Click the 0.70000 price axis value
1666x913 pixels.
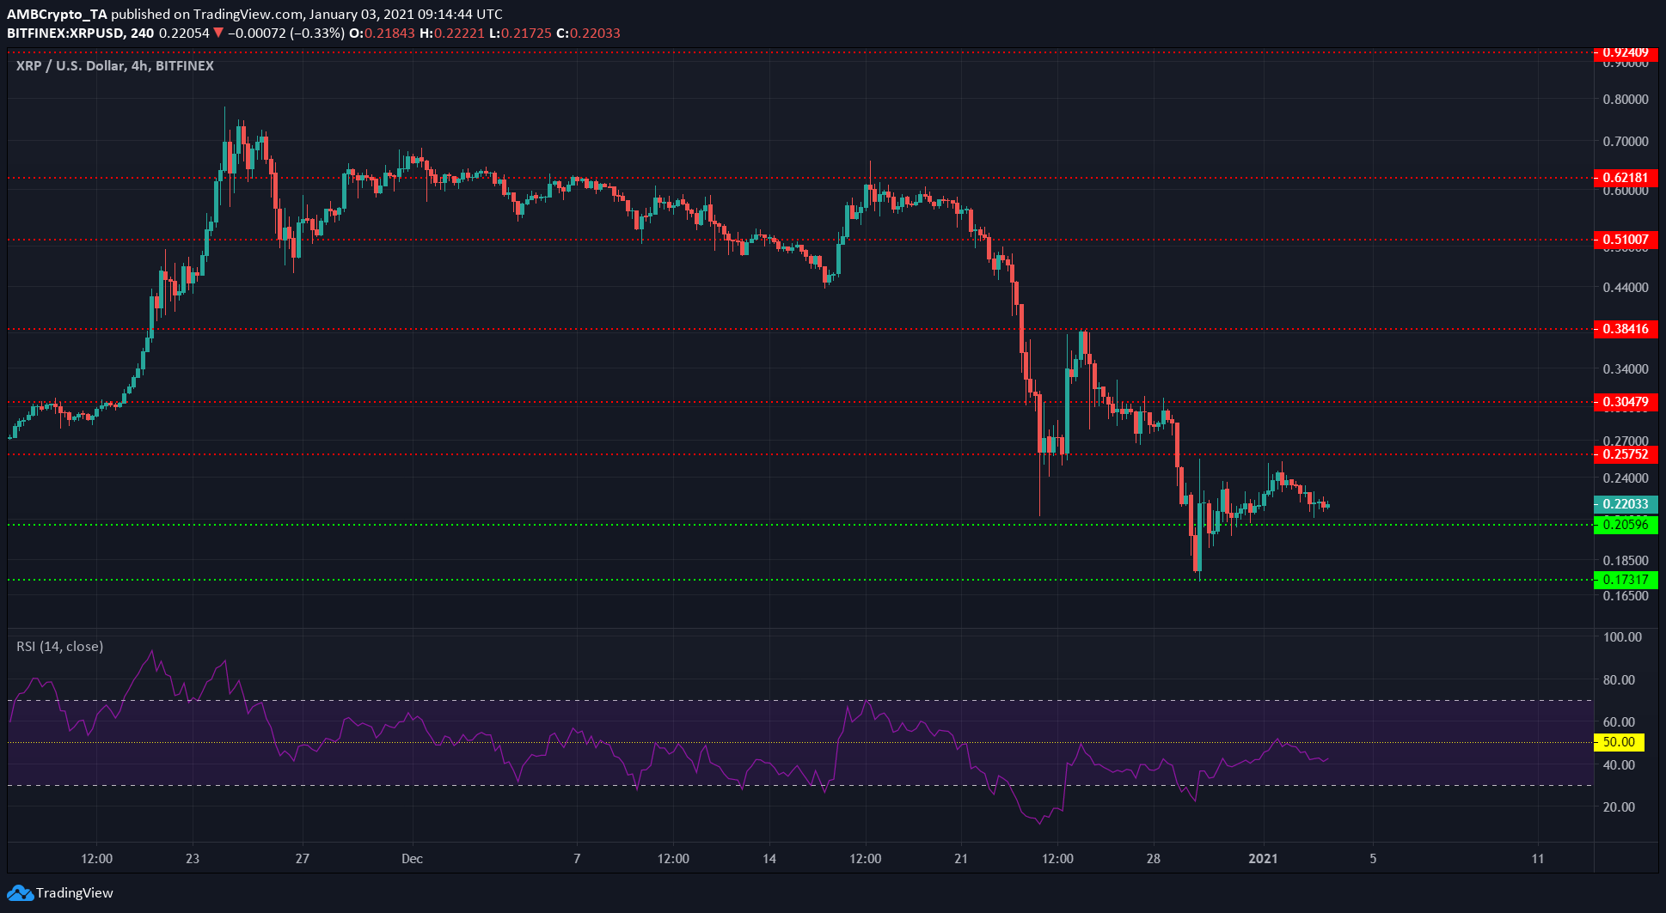pos(1626,142)
